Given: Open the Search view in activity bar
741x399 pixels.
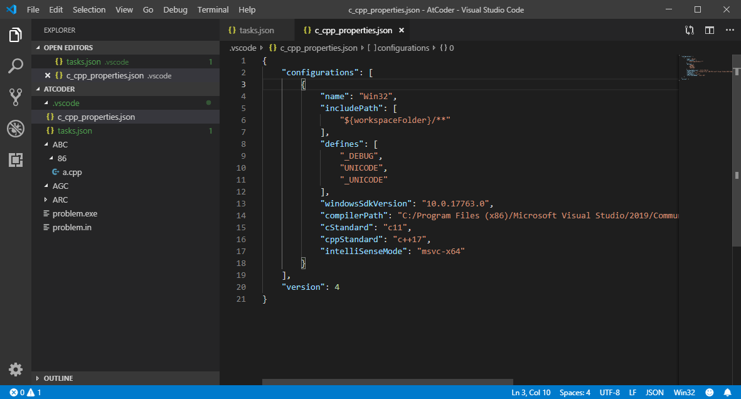Looking at the screenshot, I should pos(16,66).
